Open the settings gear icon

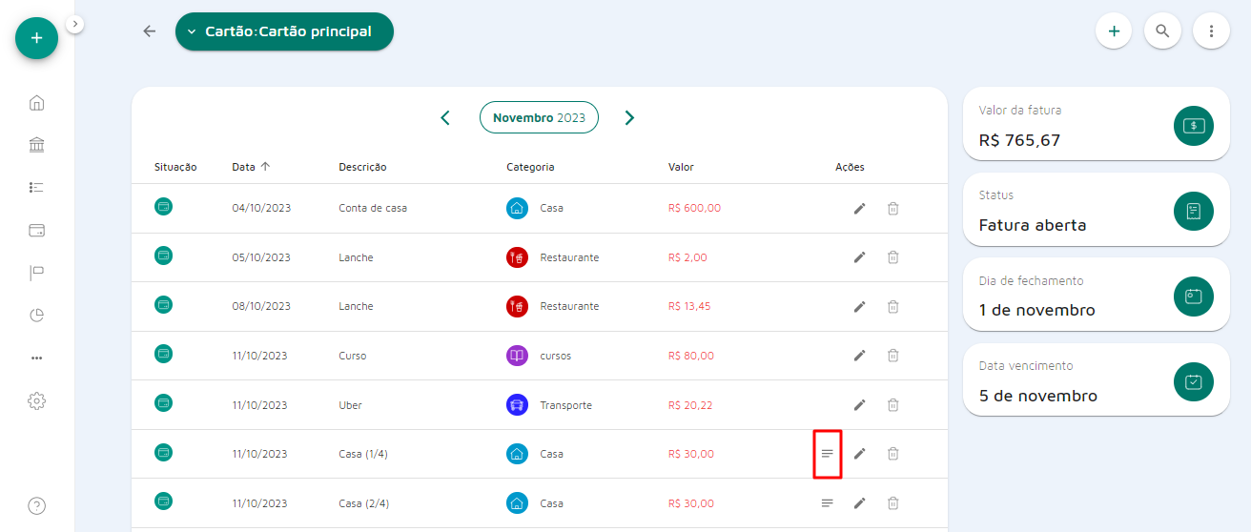point(37,400)
